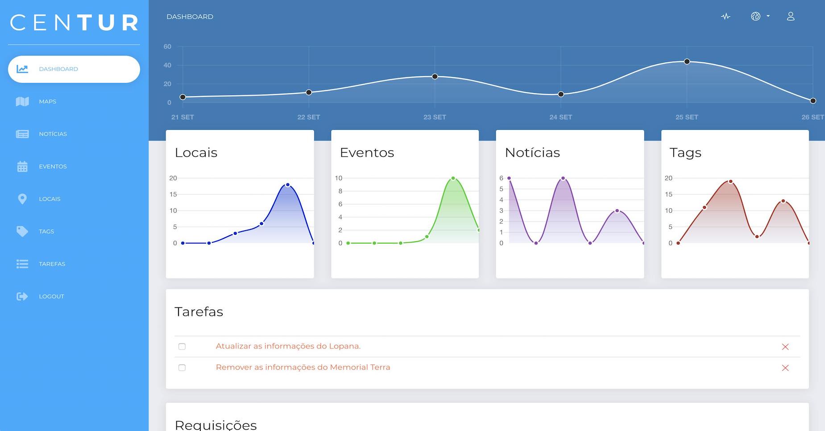The height and width of the screenshot is (431, 825).
Task: Open the Dashboard menu item
Action: coord(74,69)
